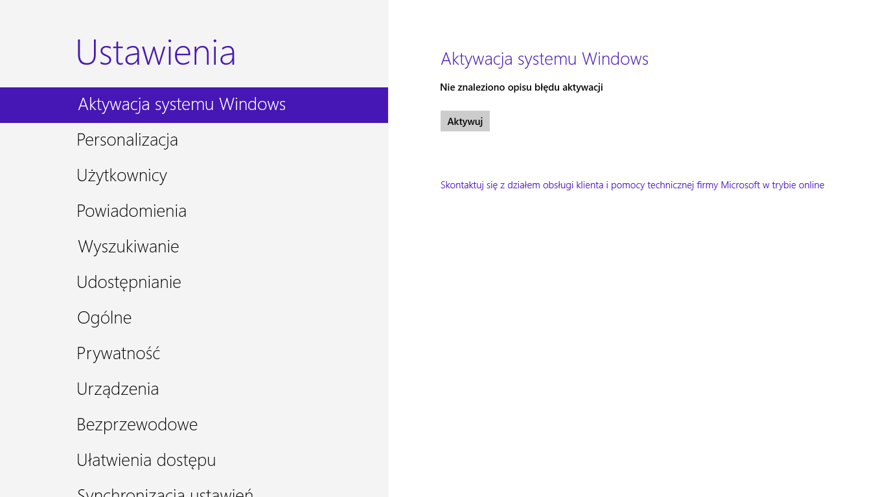Open Prywatność settings

tap(194, 354)
